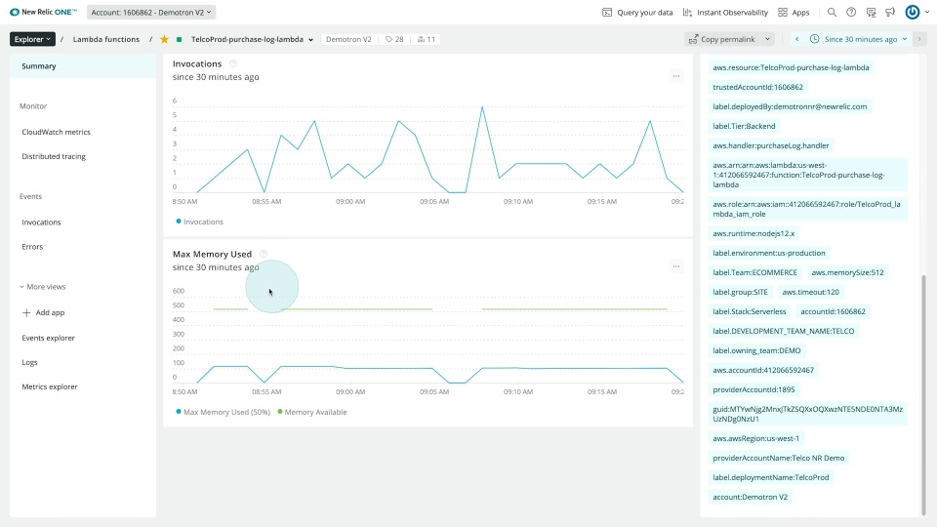The height and width of the screenshot is (527, 937).
Task: Select Summary in sidebar
Action: click(x=82, y=65)
